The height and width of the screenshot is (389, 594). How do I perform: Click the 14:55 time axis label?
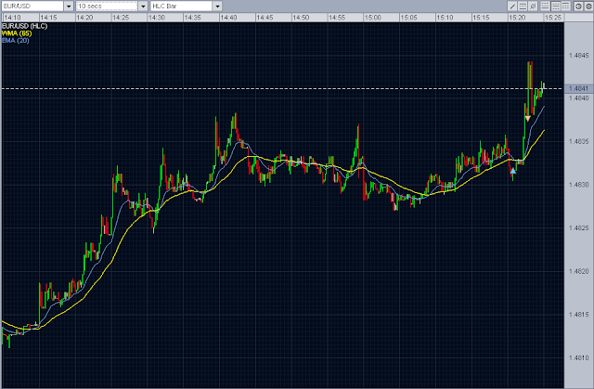[x=337, y=18]
